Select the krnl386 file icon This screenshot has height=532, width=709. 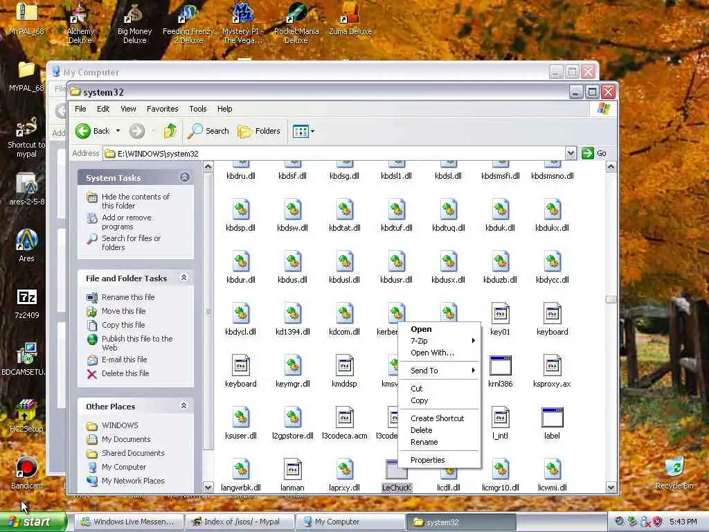click(x=500, y=366)
